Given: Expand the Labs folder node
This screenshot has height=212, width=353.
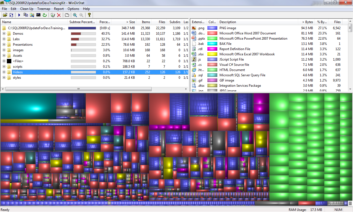Looking at the screenshot, I should pos(4,39).
